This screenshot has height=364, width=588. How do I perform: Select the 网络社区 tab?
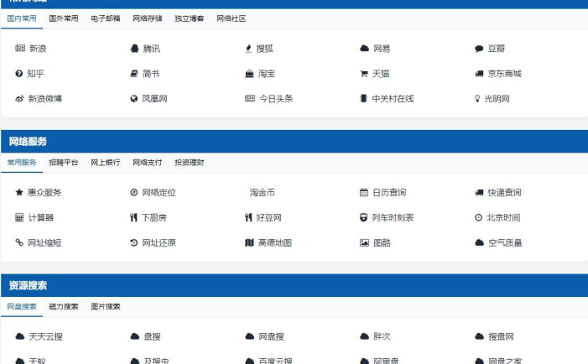232,18
